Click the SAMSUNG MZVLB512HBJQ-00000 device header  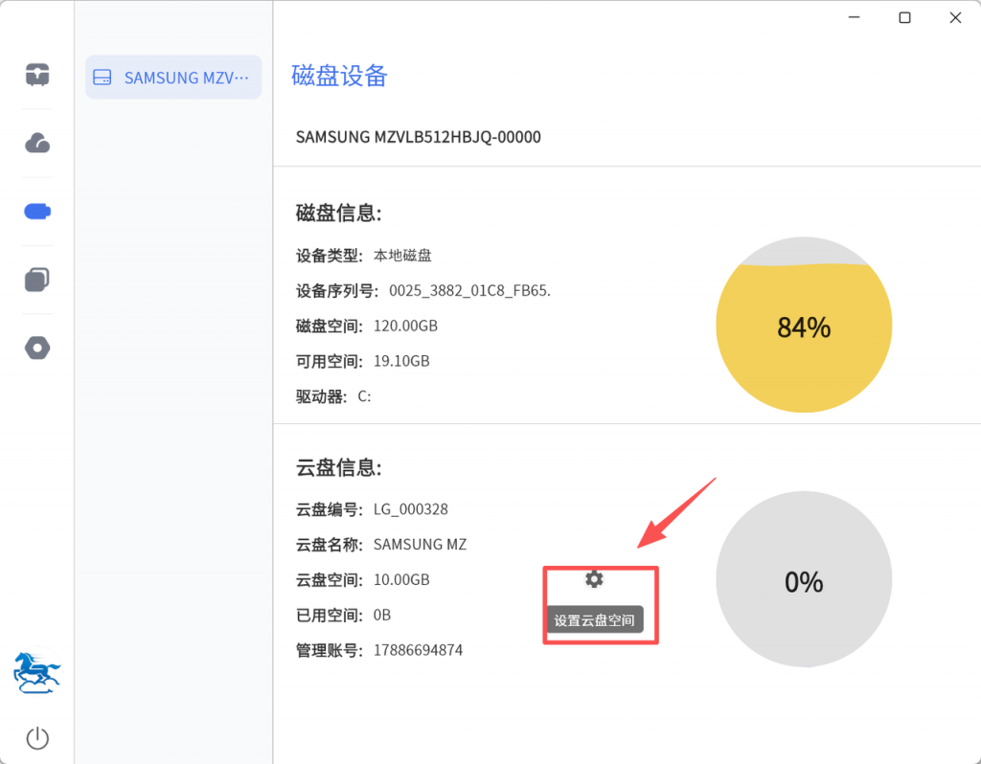point(418,137)
